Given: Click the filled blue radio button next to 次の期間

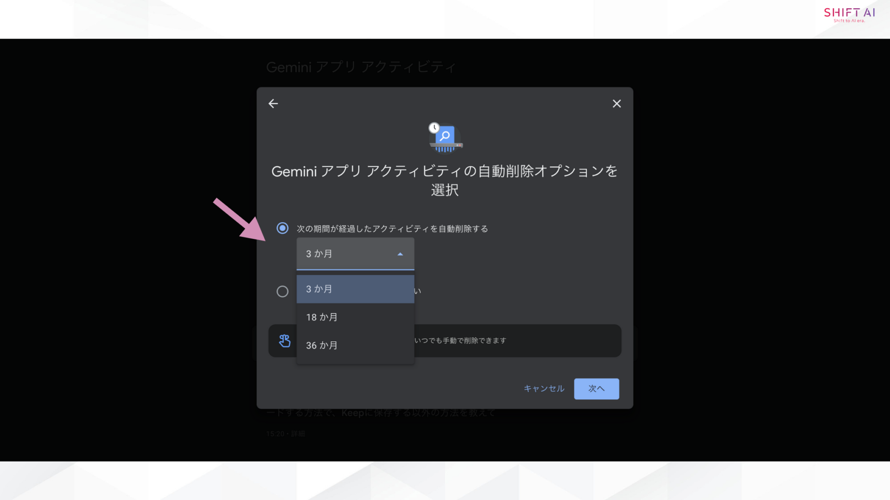Looking at the screenshot, I should [282, 228].
